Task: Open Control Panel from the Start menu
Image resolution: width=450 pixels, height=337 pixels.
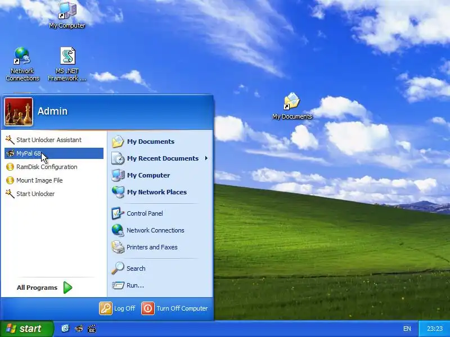Action: click(160, 213)
